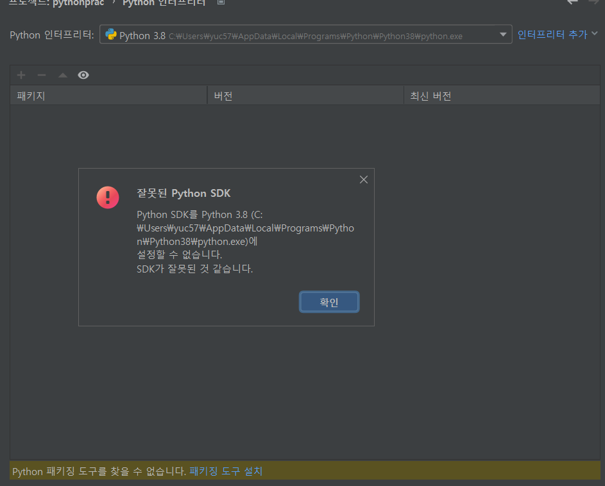Click the settings scope icon beside breadcrumb
605x486 pixels.
pos(221,2)
